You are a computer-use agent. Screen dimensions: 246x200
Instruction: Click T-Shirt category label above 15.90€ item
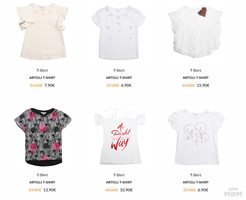click(x=196, y=70)
